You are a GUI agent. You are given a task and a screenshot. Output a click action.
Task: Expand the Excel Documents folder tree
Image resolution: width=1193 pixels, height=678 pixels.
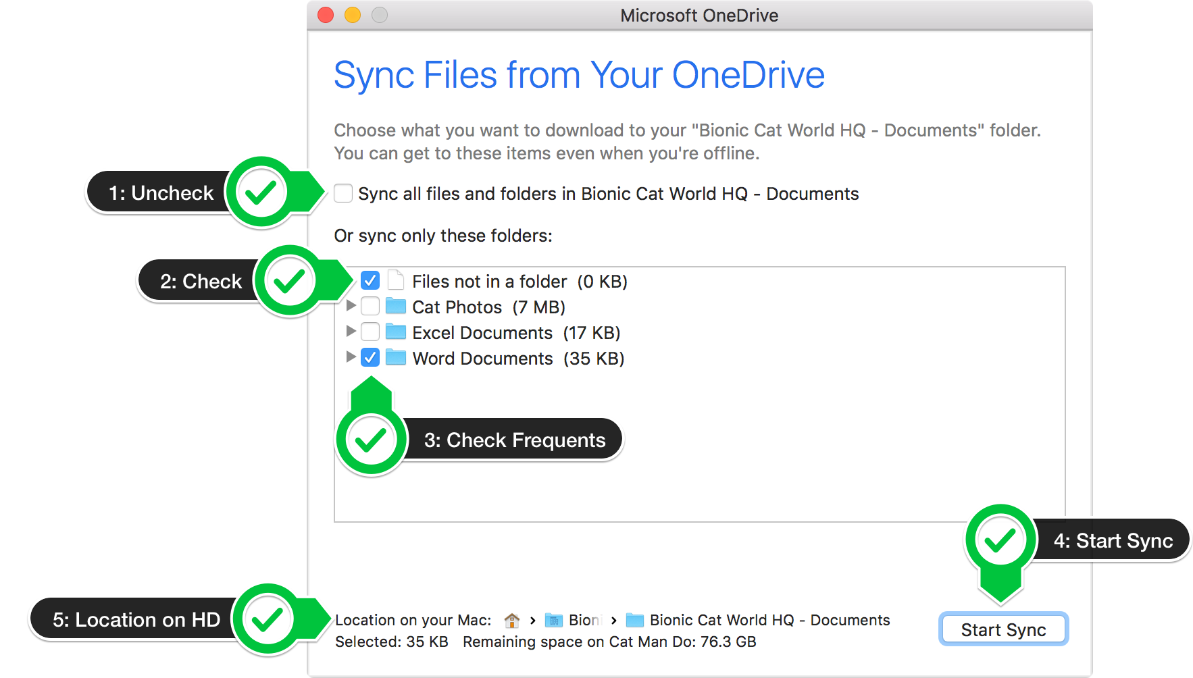[351, 331]
